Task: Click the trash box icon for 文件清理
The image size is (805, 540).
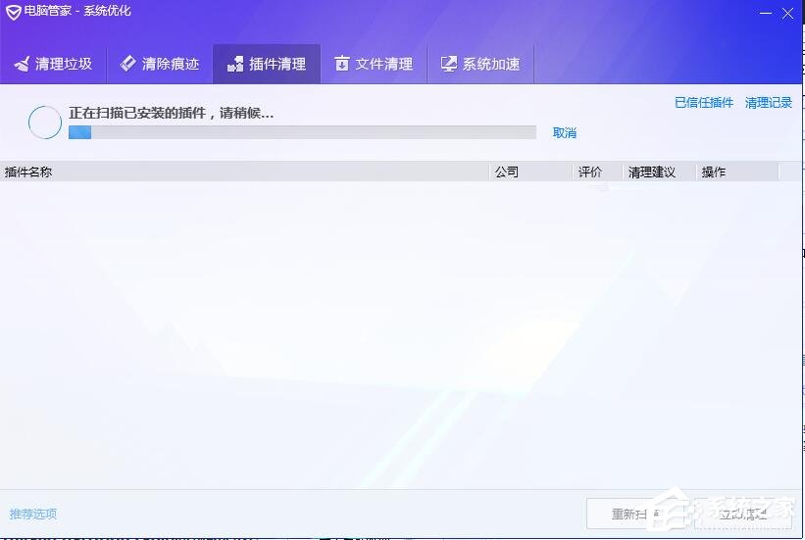Action: pos(342,65)
